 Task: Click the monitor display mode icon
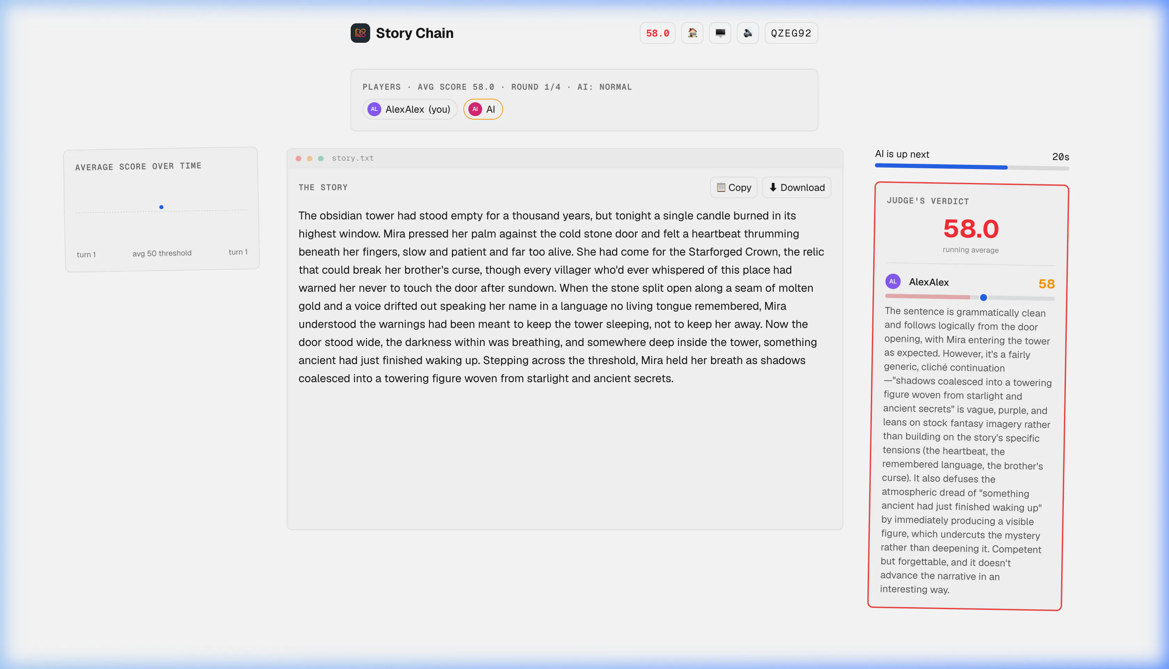tap(720, 33)
